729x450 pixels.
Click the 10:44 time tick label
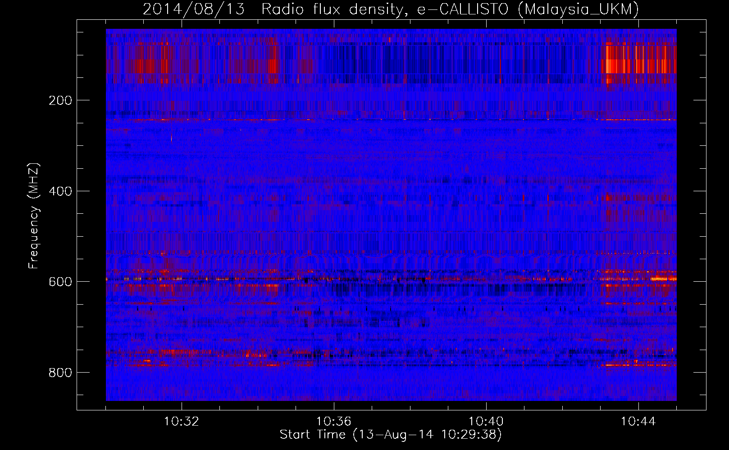[638, 422]
